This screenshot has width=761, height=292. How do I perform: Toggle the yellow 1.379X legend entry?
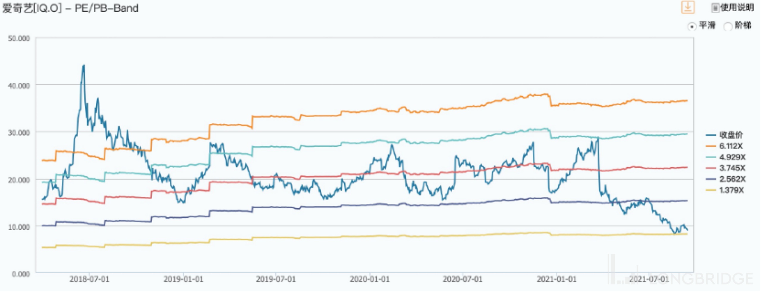click(725, 190)
